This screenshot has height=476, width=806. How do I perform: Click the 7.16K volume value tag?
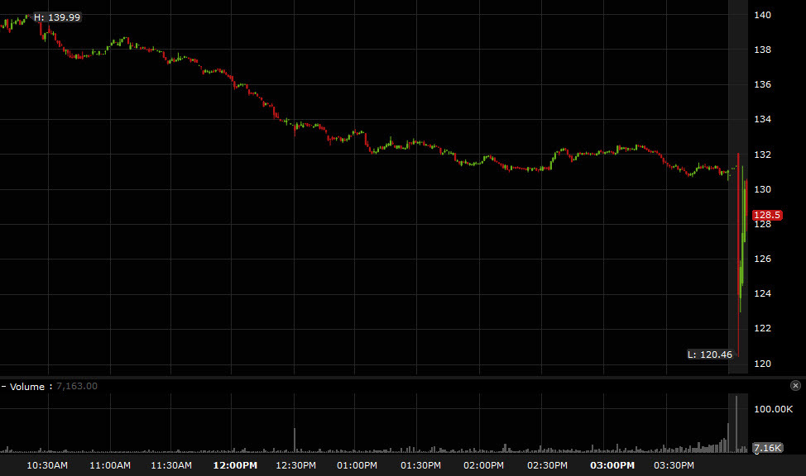[767, 448]
